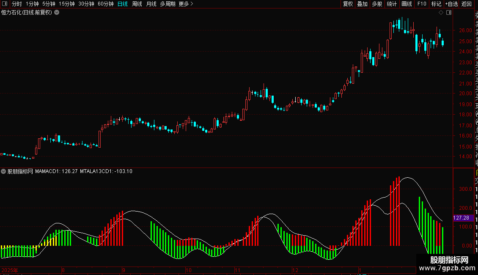Click the 恒力石化(日线.前复权) chart title
This screenshot has height=275, width=478.
tap(27, 13)
